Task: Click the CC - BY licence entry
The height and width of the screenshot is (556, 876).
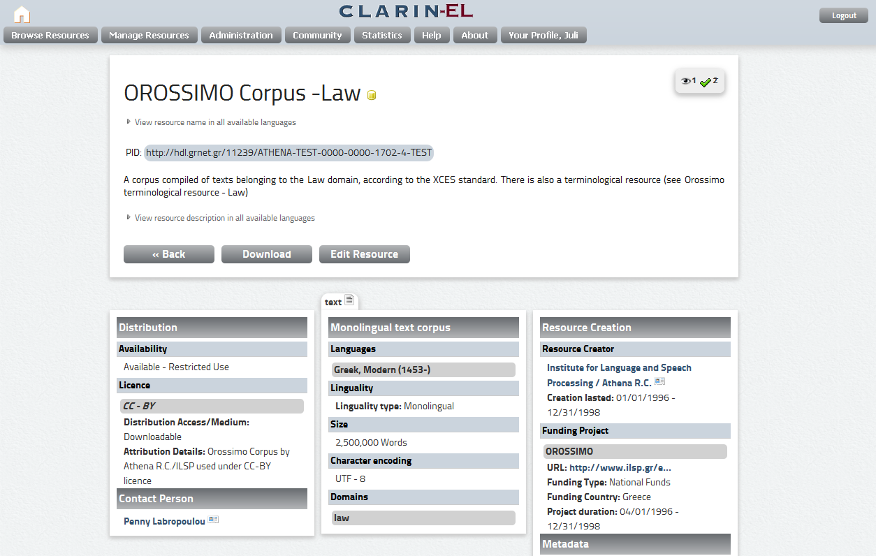Action: 212,406
